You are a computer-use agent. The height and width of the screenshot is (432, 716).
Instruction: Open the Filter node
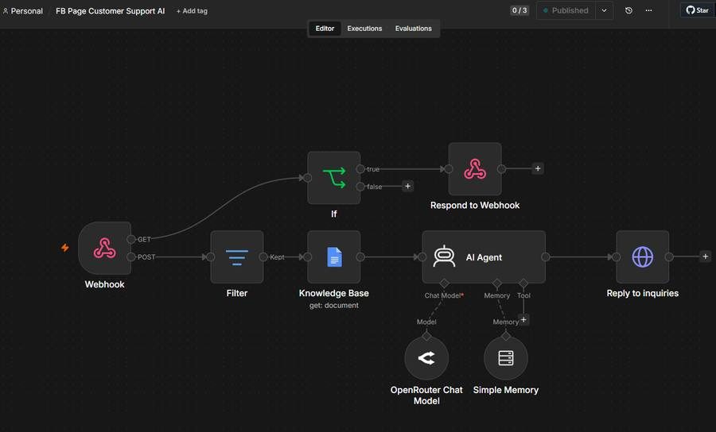[236, 257]
